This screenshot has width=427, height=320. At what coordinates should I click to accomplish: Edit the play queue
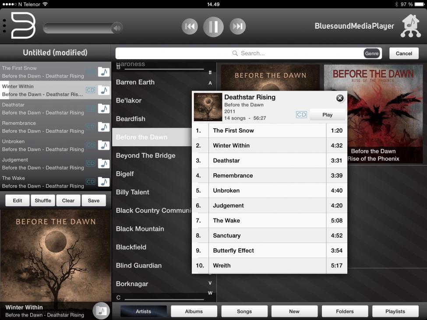tap(18, 200)
